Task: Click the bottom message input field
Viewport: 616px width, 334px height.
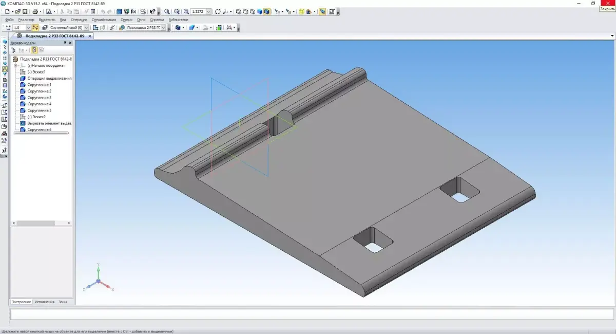Action: (x=312, y=314)
